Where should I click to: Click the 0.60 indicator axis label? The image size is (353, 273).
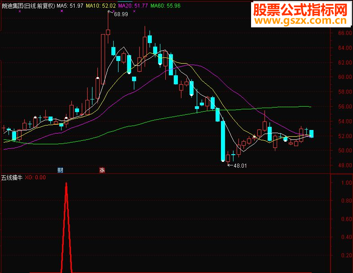coord(347,219)
